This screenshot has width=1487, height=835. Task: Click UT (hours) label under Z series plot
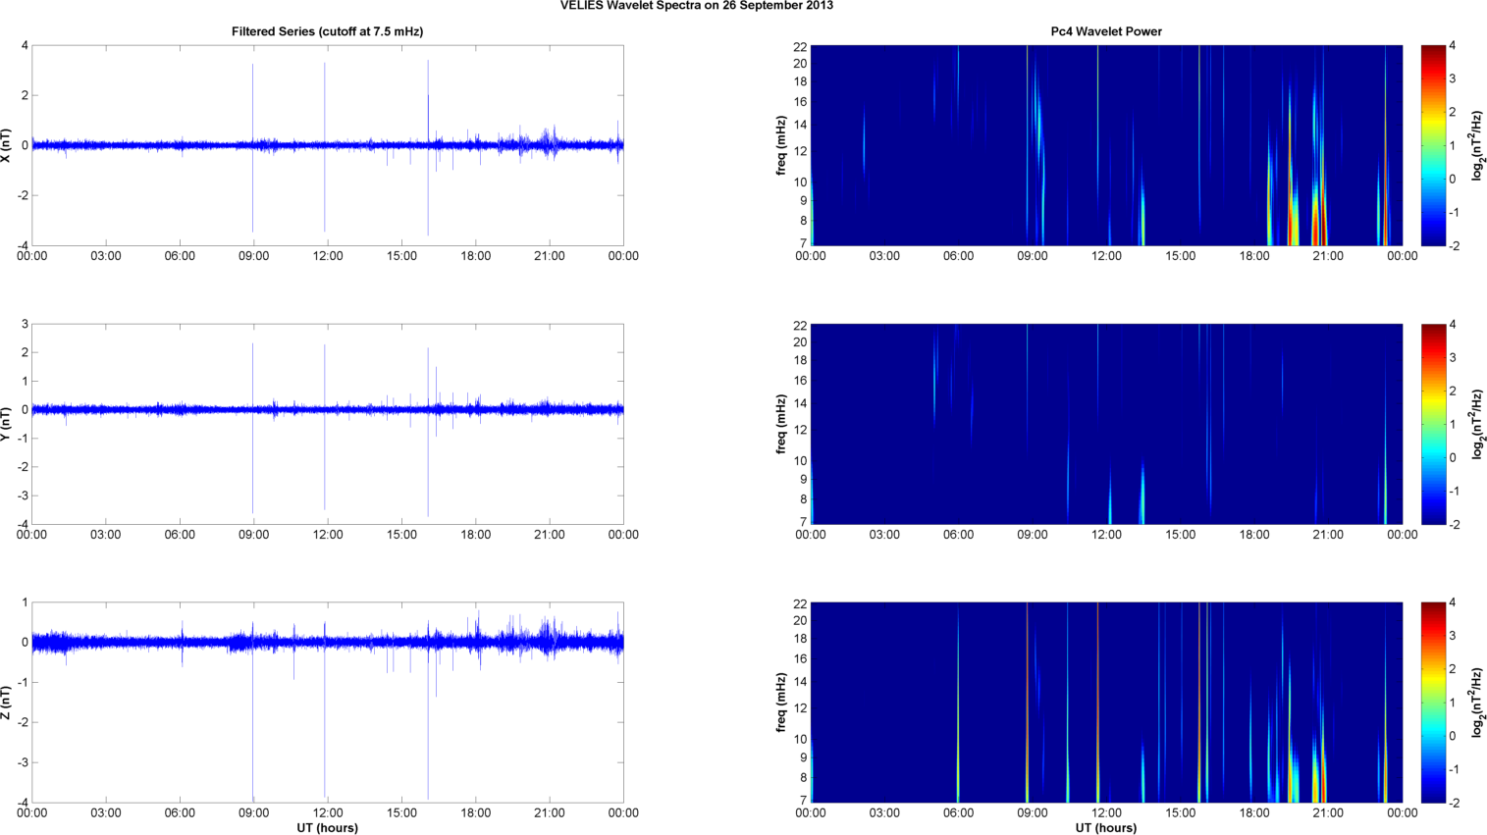point(327,828)
